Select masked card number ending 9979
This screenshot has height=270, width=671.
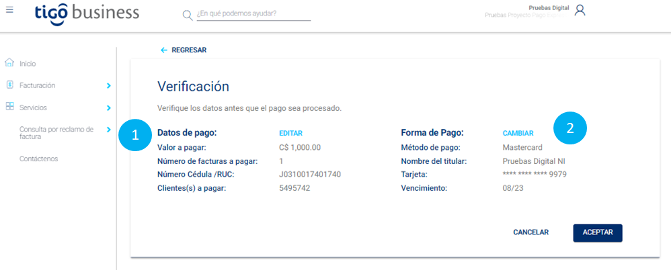coord(535,175)
